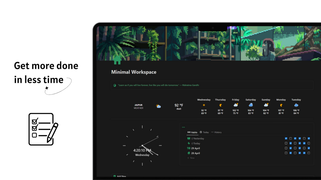Click the food icon on 29 April row
The height and width of the screenshot is (180, 321).
point(189,148)
